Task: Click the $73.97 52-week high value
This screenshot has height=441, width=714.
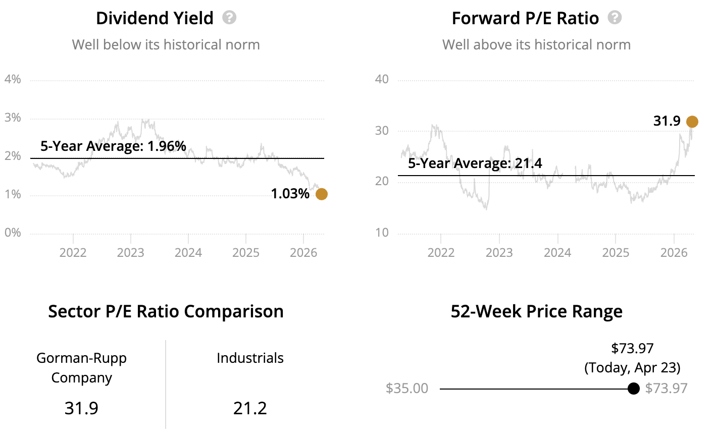Action: coord(667,389)
